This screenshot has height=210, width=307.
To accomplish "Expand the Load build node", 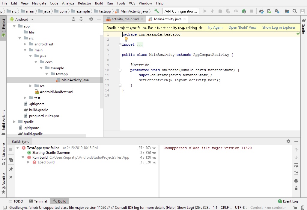I will [x=28, y=162].
